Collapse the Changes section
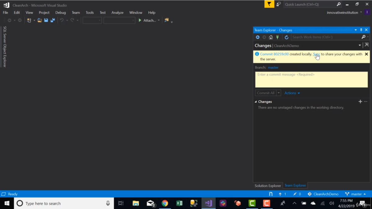Viewport: 372px width, 209px height. [256, 102]
